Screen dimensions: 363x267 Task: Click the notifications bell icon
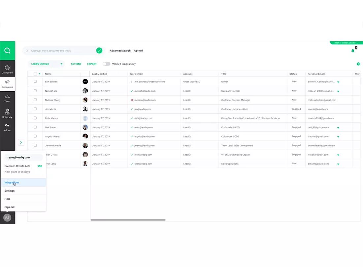(352, 51)
